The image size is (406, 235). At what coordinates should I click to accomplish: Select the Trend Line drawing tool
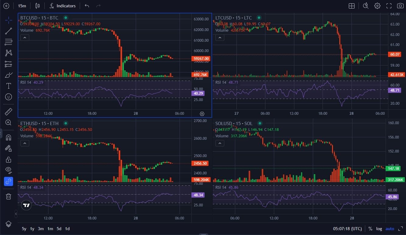pos(8,31)
